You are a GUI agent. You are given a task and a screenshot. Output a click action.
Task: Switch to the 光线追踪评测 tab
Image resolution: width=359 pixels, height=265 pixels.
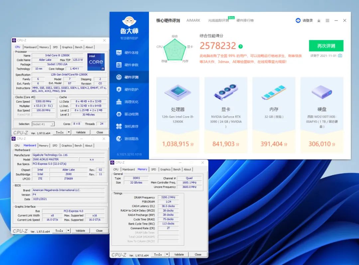[x=218, y=21]
